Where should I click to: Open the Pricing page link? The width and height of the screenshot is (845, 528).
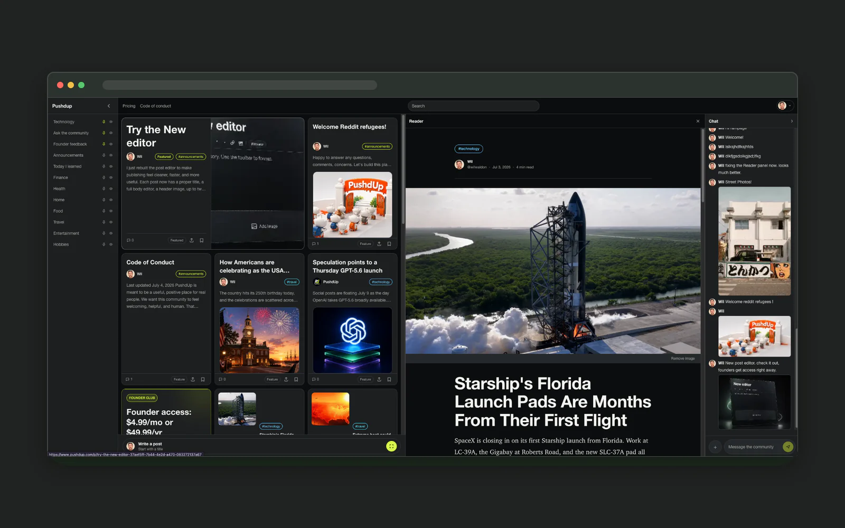pos(129,106)
